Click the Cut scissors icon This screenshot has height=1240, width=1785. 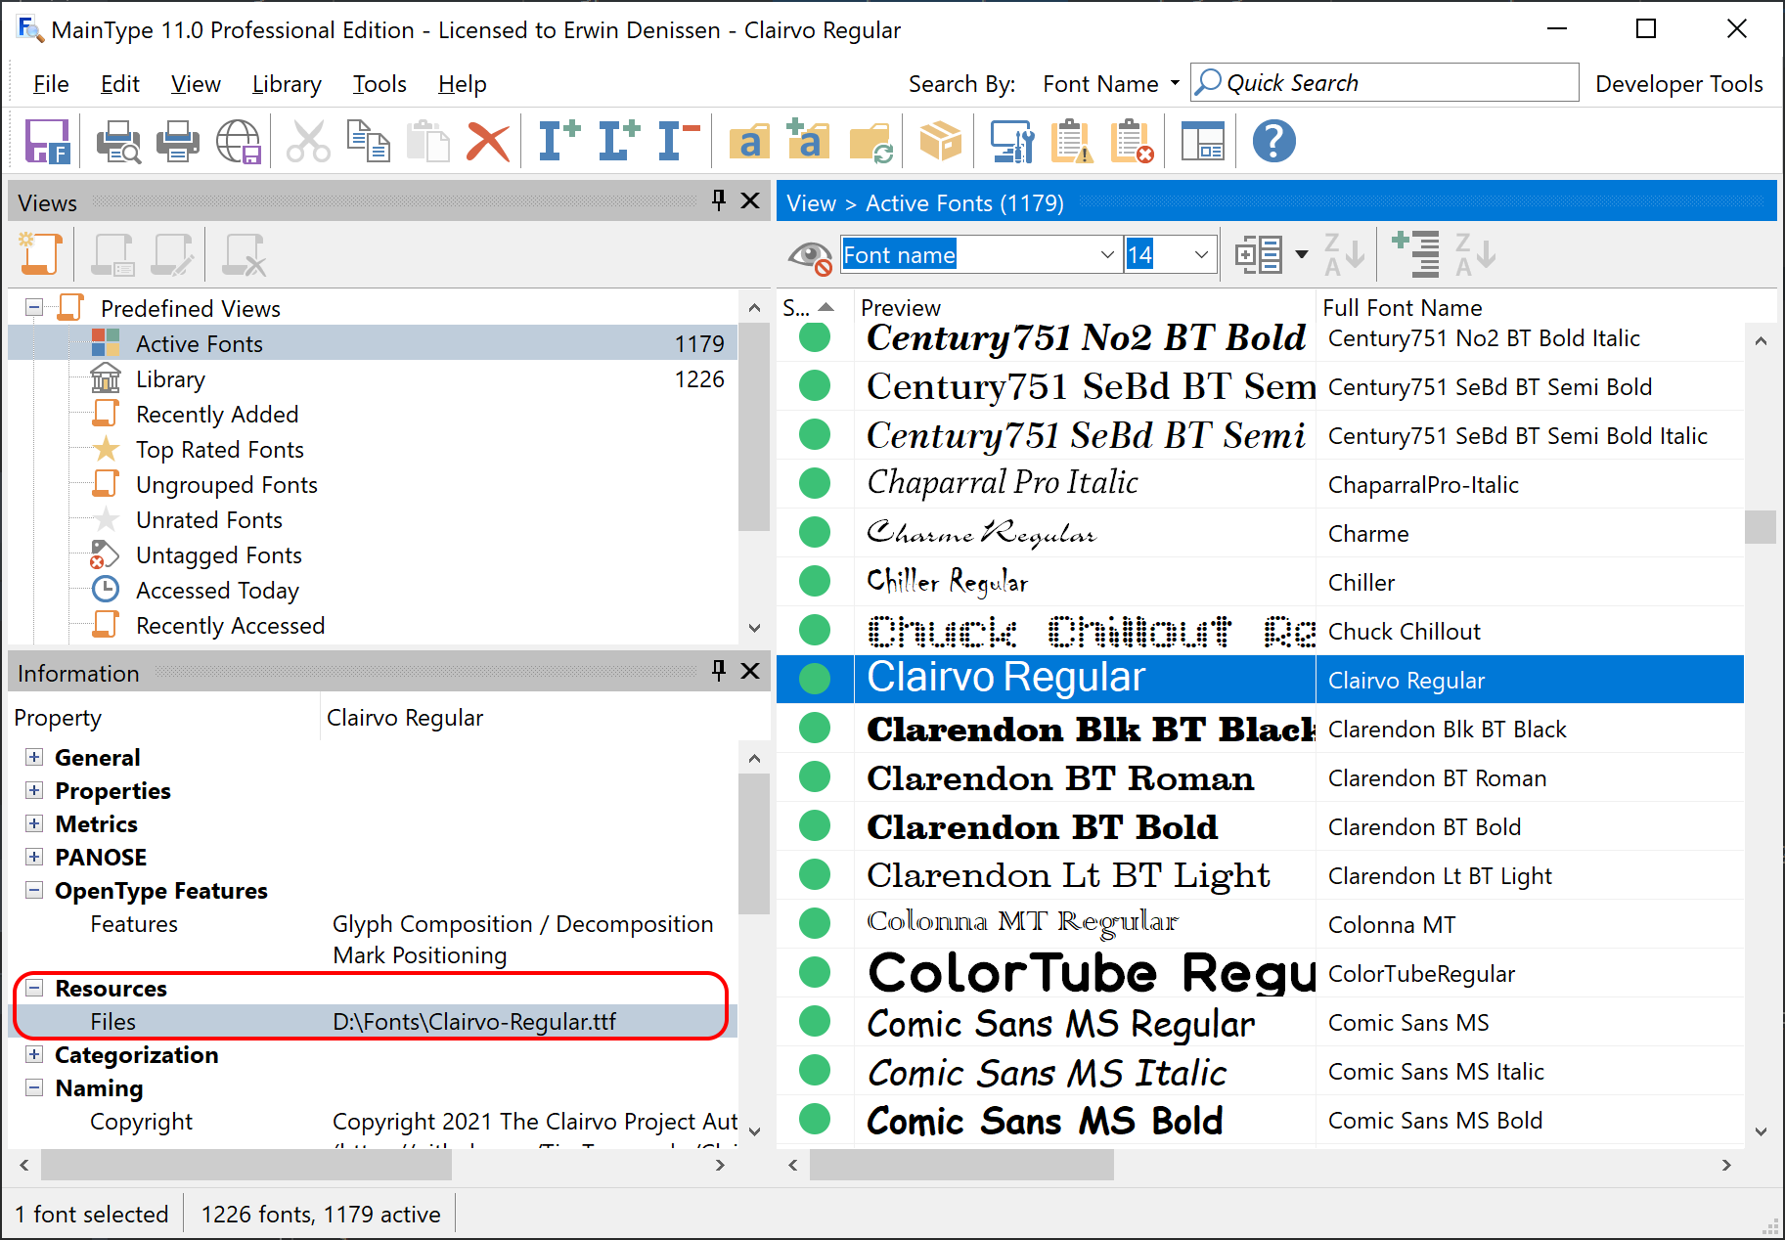(308, 142)
